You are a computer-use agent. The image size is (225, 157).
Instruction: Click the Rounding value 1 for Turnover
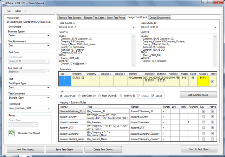coord(193,122)
